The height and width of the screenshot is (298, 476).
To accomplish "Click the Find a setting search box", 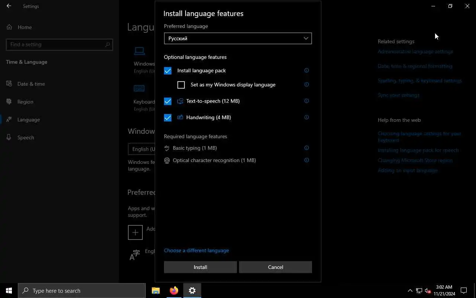I will 59,44.
